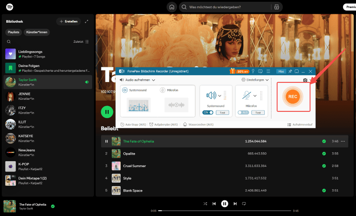
Task: Open K-POP playlist in library
Action: pos(48,167)
